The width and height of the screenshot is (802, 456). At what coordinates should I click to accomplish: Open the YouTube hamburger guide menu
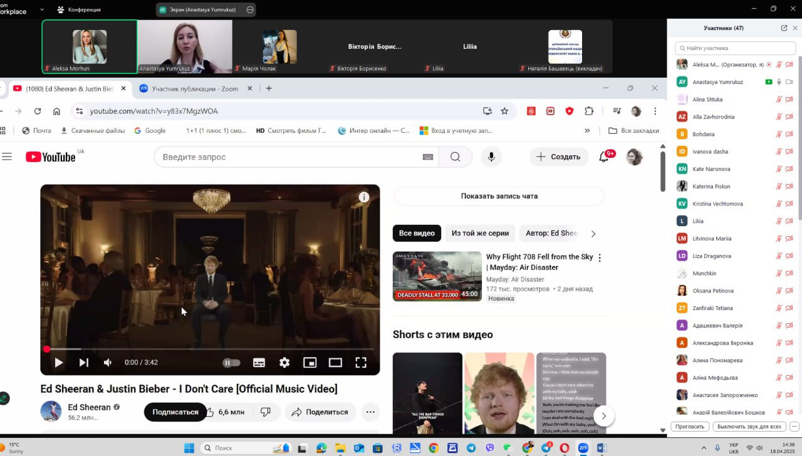pyautogui.click(x=7, y=157)
